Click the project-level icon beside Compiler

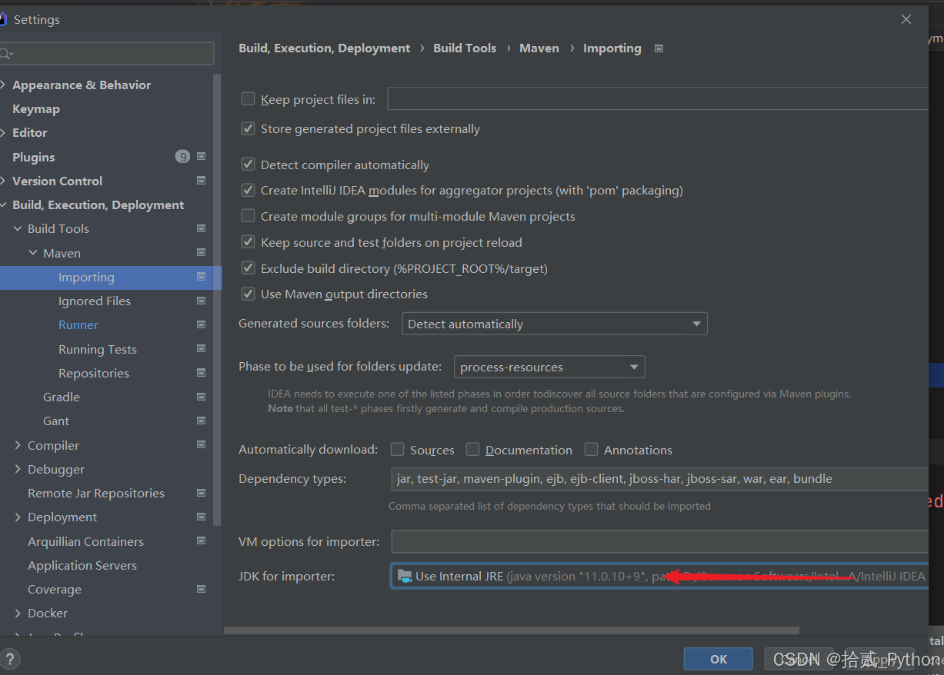pos(202,444)
